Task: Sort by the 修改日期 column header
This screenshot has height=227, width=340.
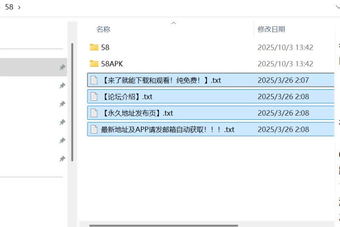Action: click(271, 29)
